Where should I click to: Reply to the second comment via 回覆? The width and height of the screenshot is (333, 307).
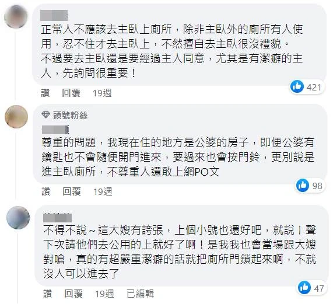coord(72,191)
